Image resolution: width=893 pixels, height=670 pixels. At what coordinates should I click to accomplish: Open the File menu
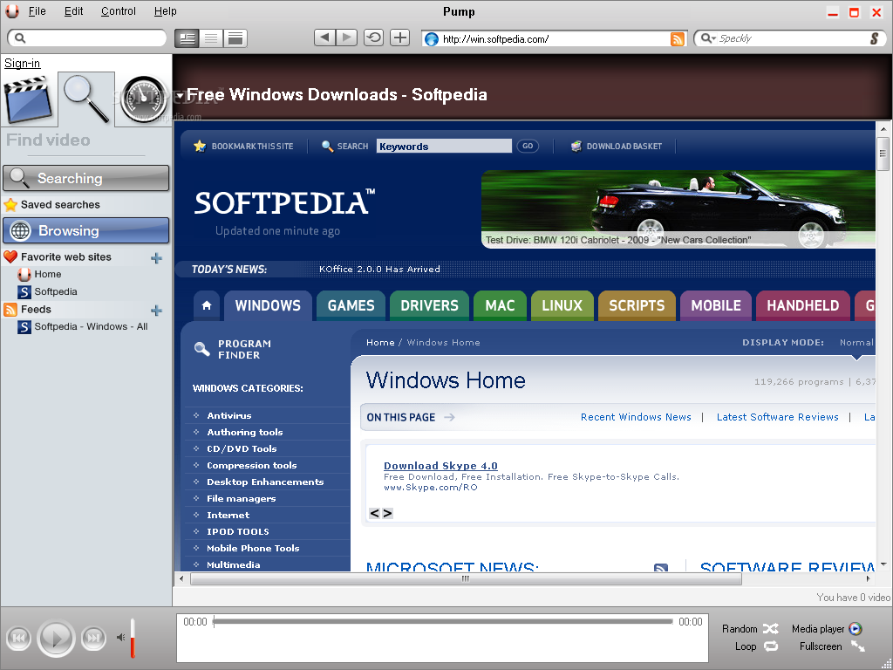coord(37,10)
